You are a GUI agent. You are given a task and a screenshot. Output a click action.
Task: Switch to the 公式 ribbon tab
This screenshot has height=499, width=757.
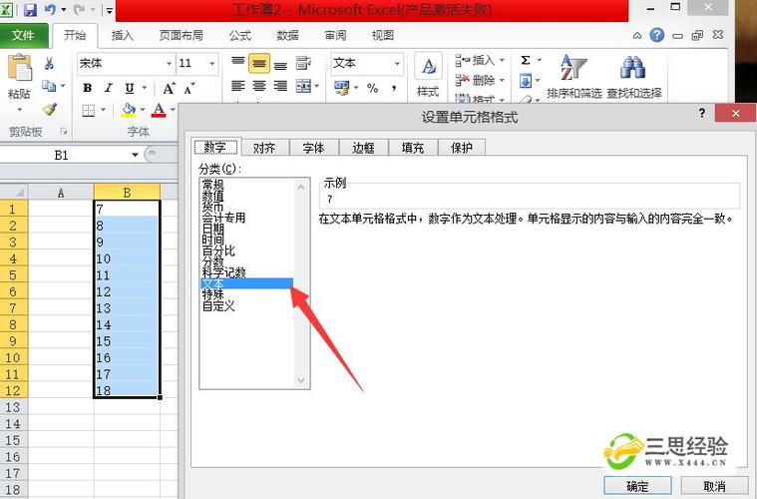tap(240, 35)
